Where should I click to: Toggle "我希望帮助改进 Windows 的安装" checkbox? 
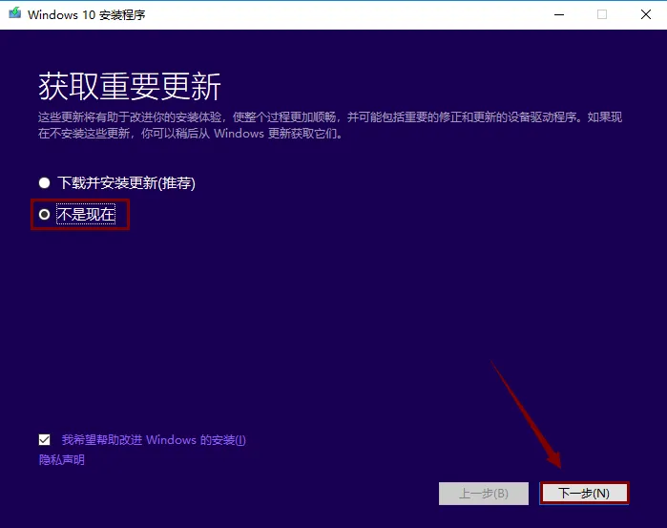coord(44,440)
